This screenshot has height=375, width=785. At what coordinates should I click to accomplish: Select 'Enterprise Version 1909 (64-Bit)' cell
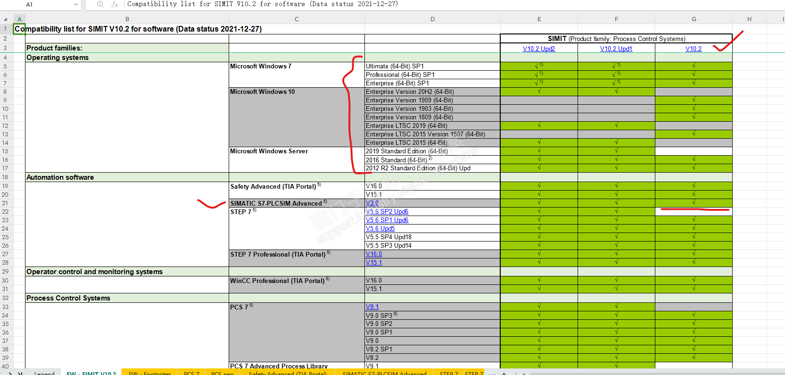[432, 100]
